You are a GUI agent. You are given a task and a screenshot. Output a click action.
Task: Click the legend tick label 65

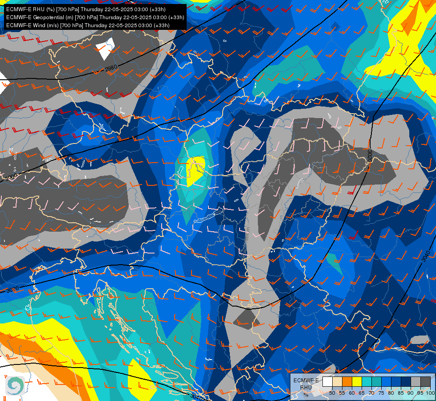362,393
